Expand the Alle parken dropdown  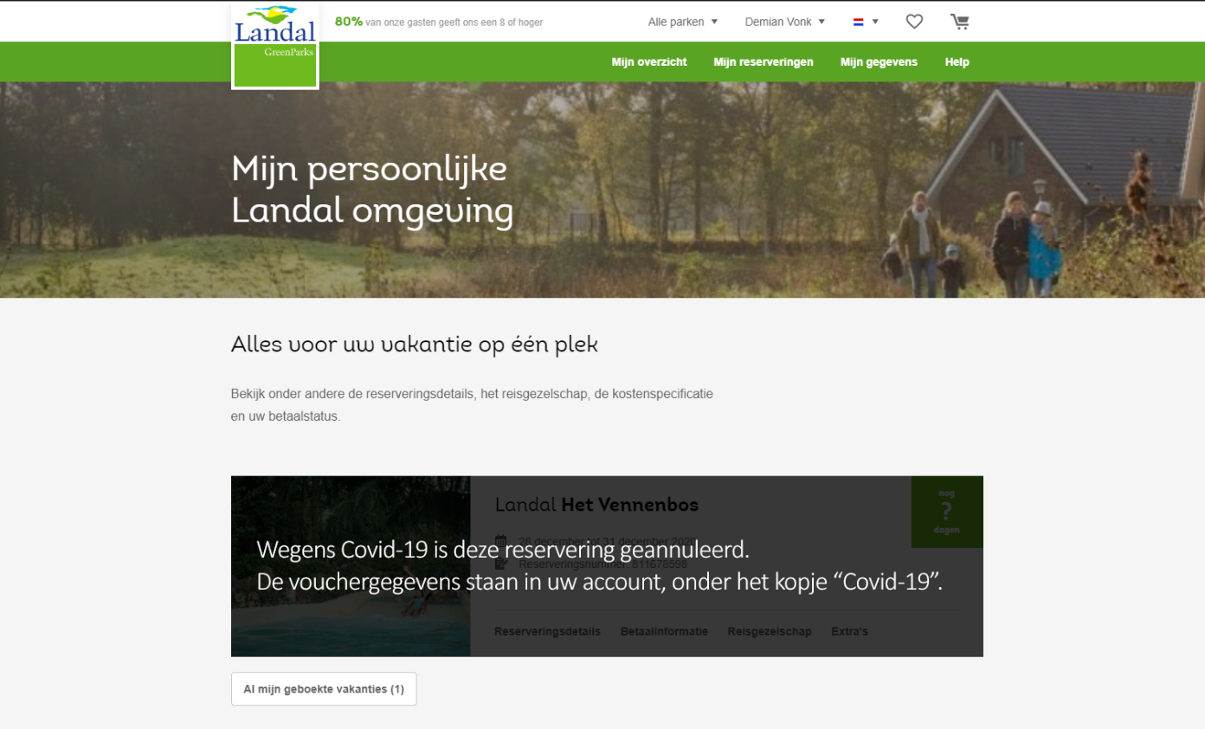point(683,22)
